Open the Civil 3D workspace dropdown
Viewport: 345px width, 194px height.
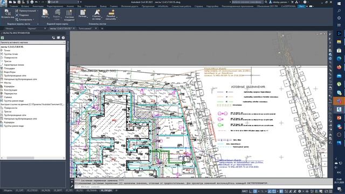point(64,2)
